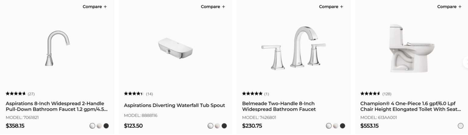Screen dimensions: 468x135
Task: Select black finish swatch for Aspirations Faucet
Action: (x=106, y=126)
